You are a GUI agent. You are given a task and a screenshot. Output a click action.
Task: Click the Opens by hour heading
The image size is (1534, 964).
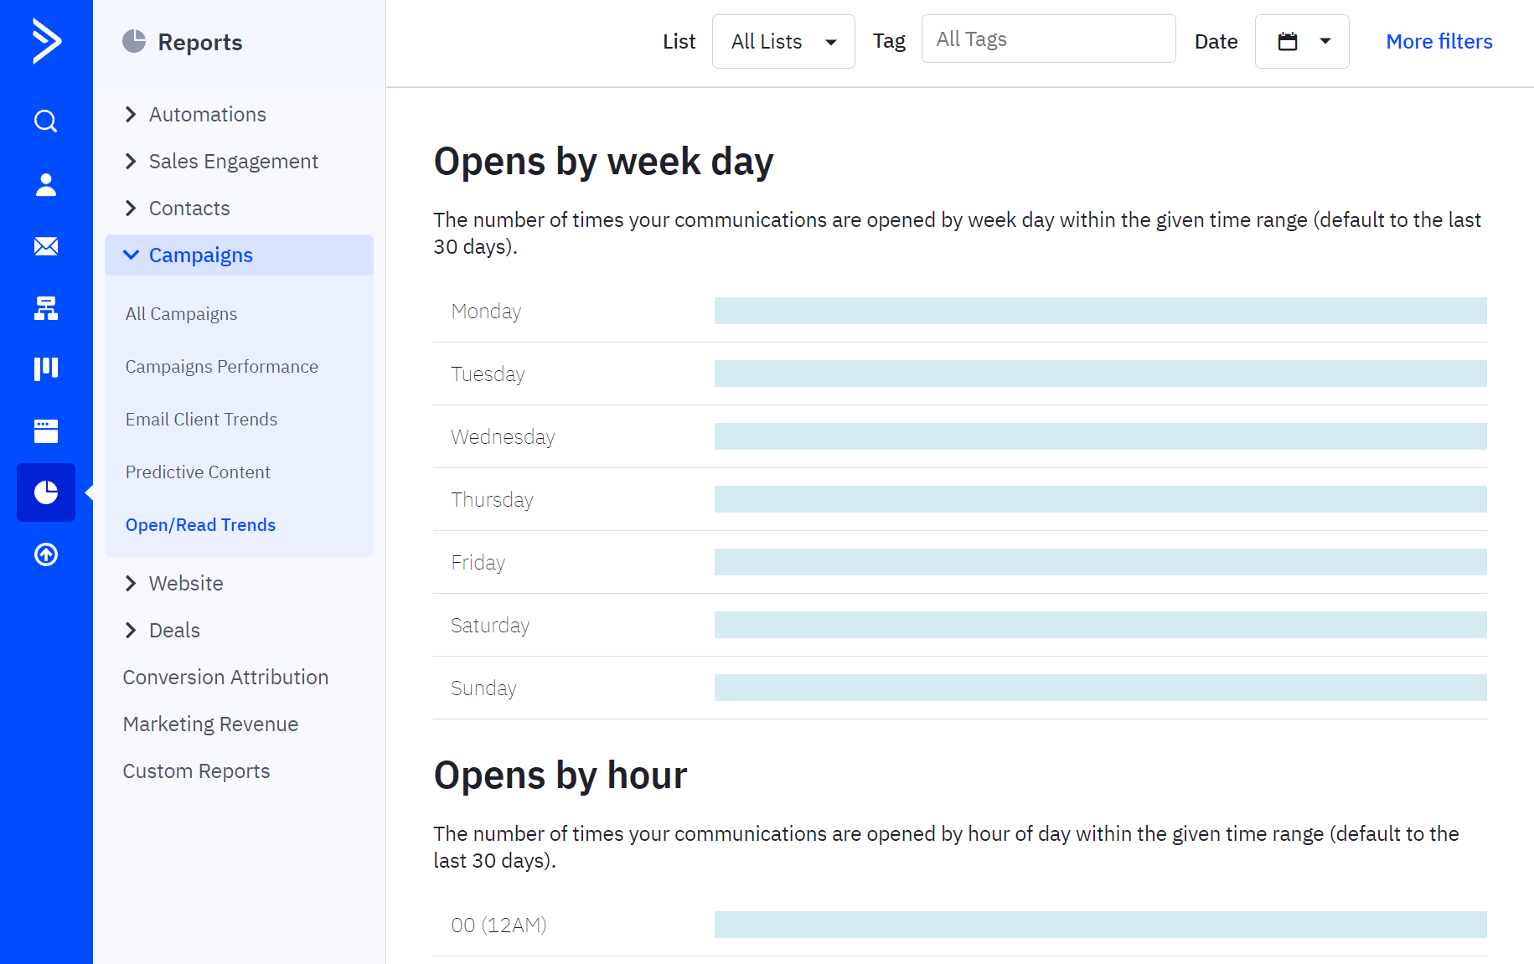[x=560, y=776]
